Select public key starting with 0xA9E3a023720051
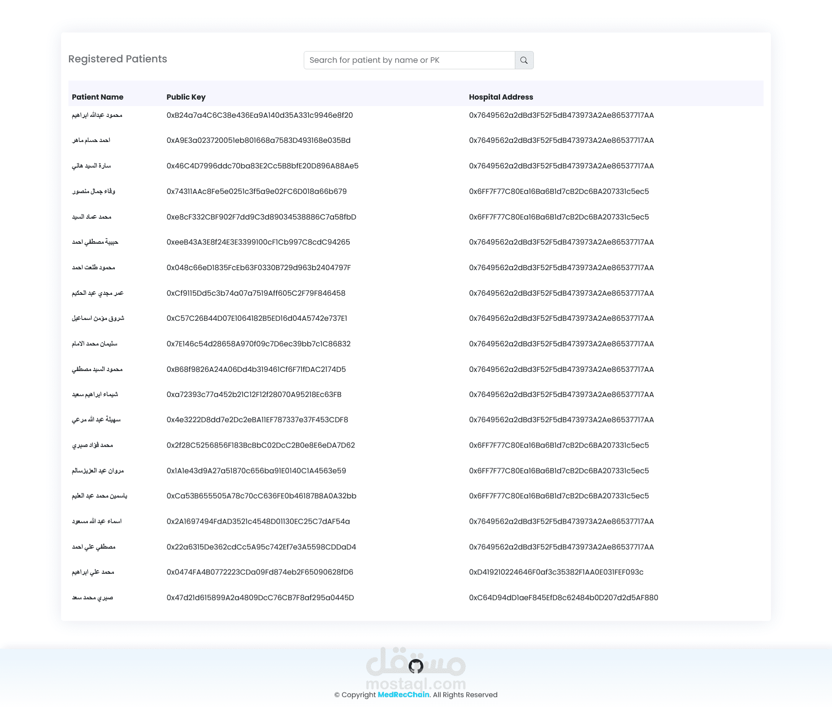The width and height of the screenshot is (832, 707). tap(258, 140)
